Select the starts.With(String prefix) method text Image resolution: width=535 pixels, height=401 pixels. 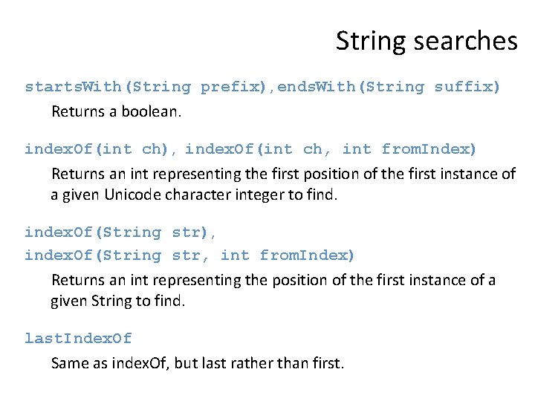[146, 87]
